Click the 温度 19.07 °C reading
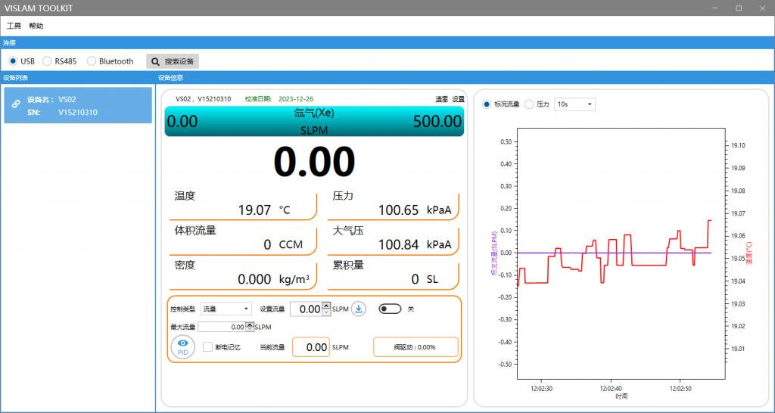Viewport: 775px width, 413px height. (243, 204)
